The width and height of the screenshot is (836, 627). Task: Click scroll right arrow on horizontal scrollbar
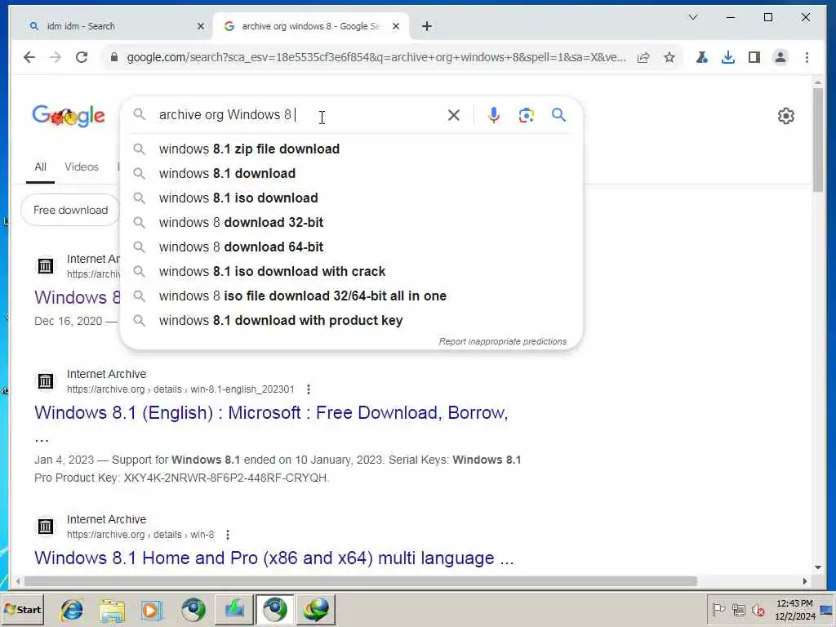tap(804, 581)
